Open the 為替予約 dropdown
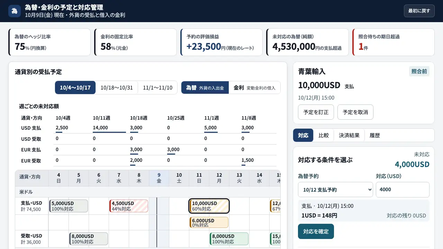Screen dimensions: 443x249 pos(335,190)
